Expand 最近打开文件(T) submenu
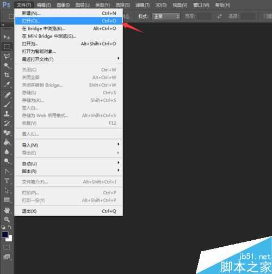The width and height of the screenshot is (272, 274). pyautogui.click(x=69, y=59)
